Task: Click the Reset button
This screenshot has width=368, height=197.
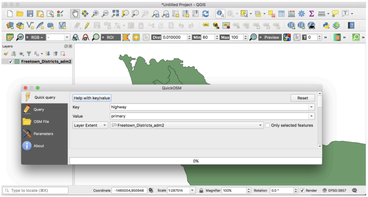Action: pos(303,98)
